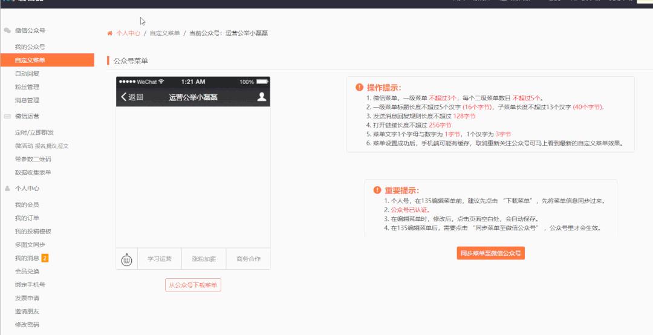653x335 pixels.
Task: Click 当前公众号：运营公举小磊磊 breadcrumb text
Action: [x=229, y=33]
